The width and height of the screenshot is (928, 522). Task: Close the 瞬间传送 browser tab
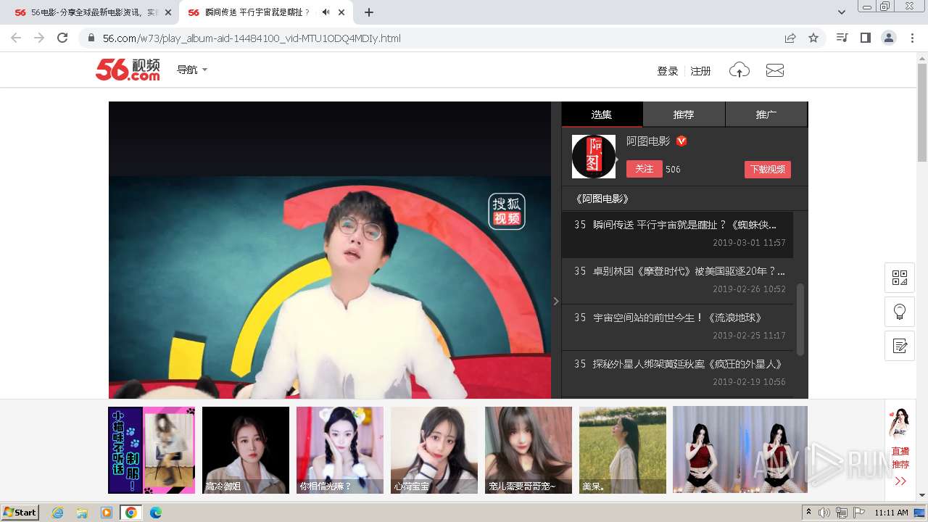(341, 12)
